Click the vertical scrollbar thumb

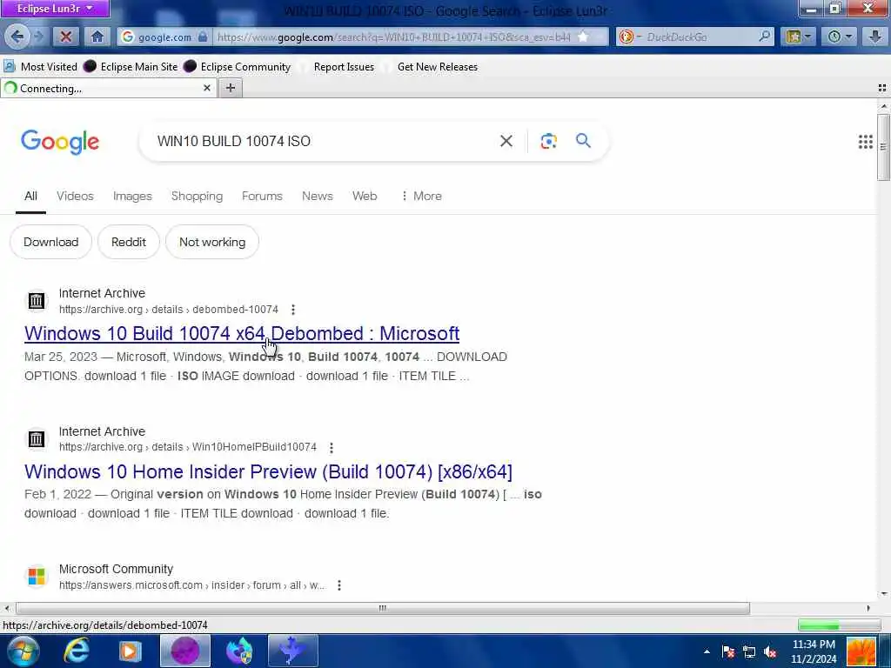(x=883, y=147)
